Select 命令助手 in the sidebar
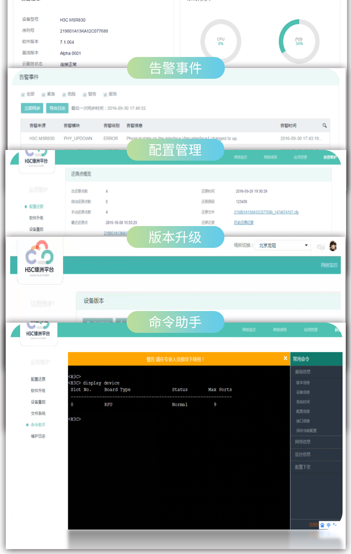The width and height of the screenshot is (351, 554). coord(38,425)
